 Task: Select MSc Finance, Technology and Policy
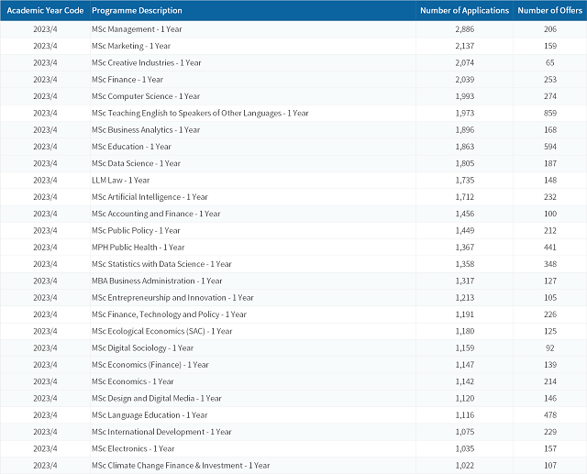pyautogui.click(x=169, y=314)
